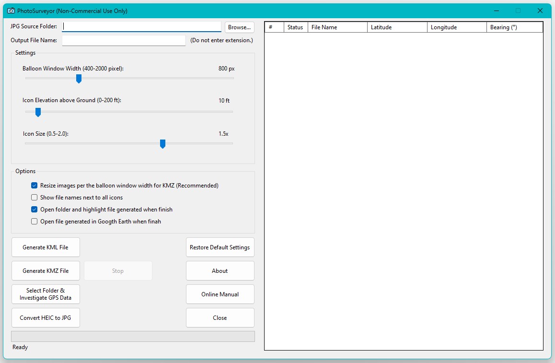Click Convert HEIC to JPG button
555x363 pixels.
click(46, 318)
